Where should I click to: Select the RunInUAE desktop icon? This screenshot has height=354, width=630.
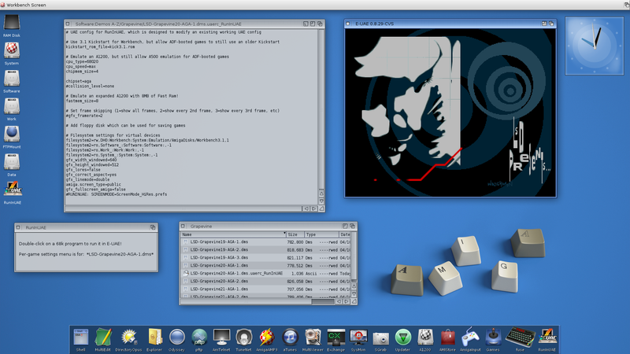(x=12, y=190)
